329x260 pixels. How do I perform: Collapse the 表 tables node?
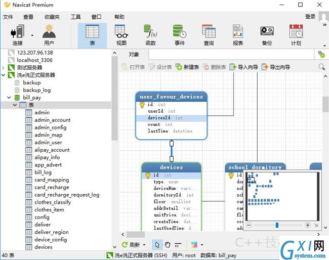[x=15, y=105]
